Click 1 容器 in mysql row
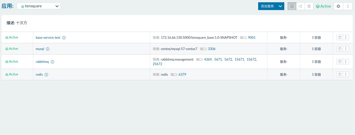This screenshot has height=135, width=355. [x=317, y=49]
